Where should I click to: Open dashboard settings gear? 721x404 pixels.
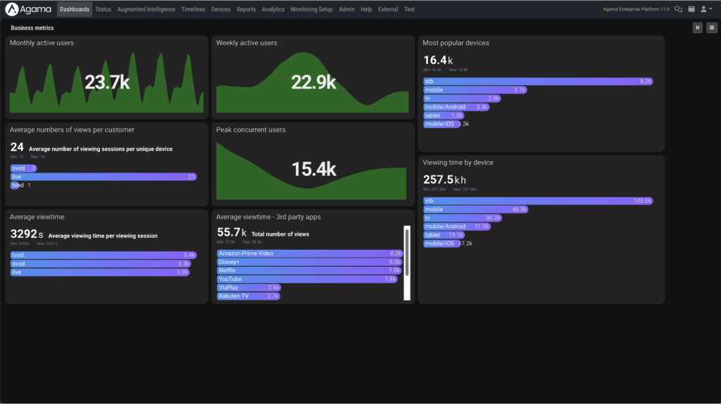click(712, 27)
